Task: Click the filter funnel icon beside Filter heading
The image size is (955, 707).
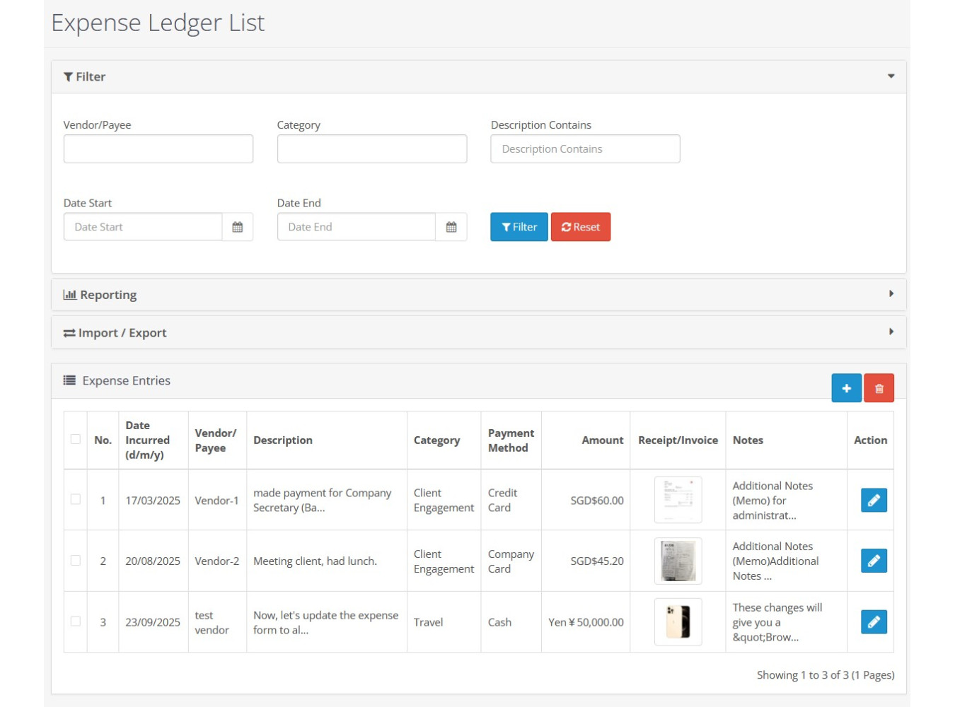Action: 69,76
